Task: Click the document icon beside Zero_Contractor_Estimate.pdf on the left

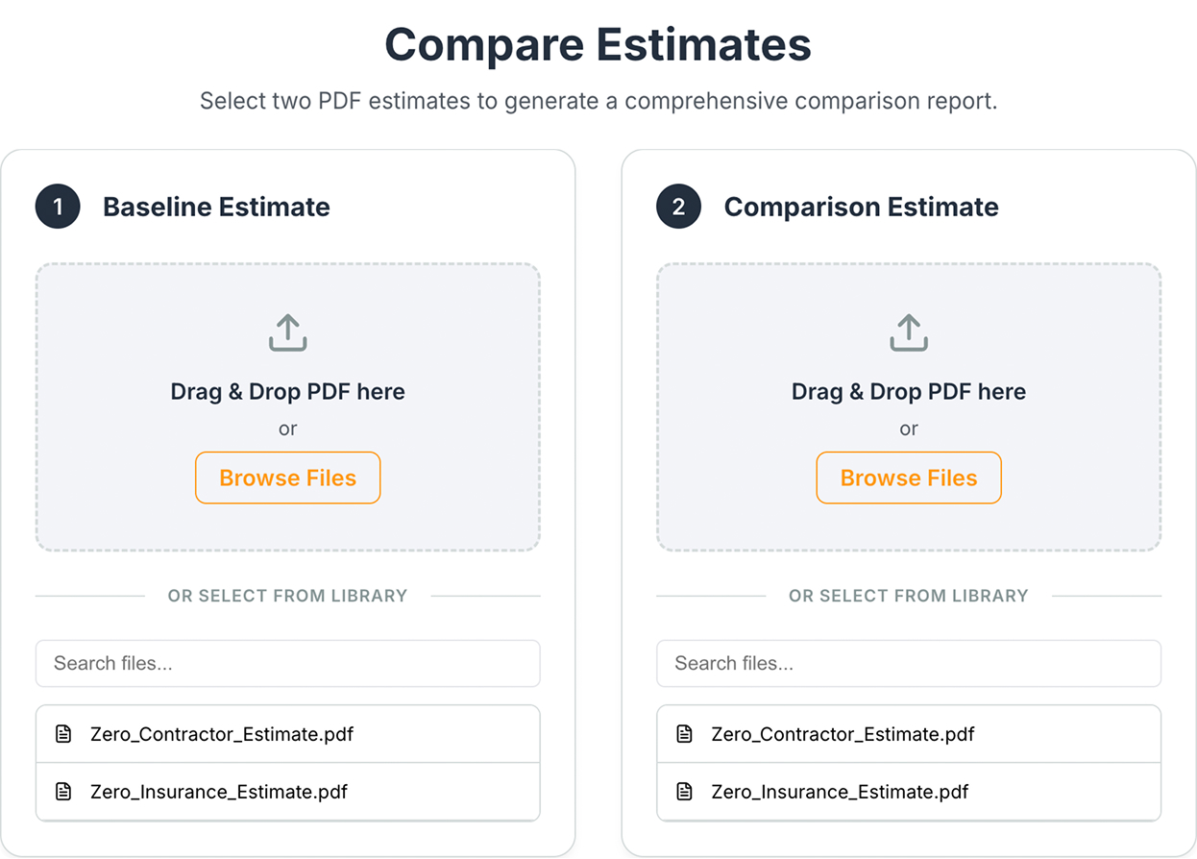Action: [x=62, y=733]
